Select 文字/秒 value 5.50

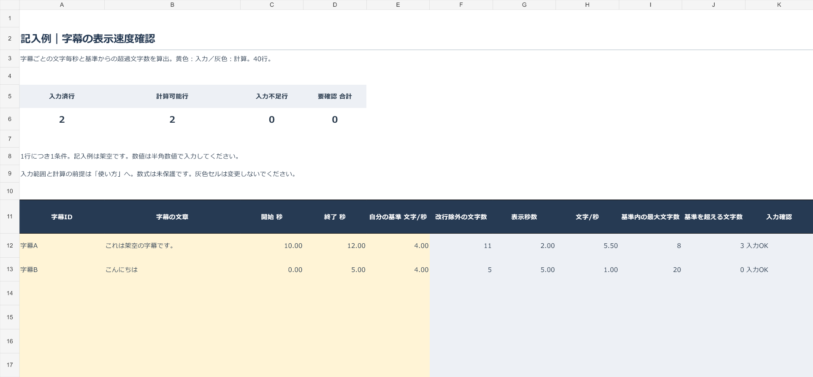(587, 245)
